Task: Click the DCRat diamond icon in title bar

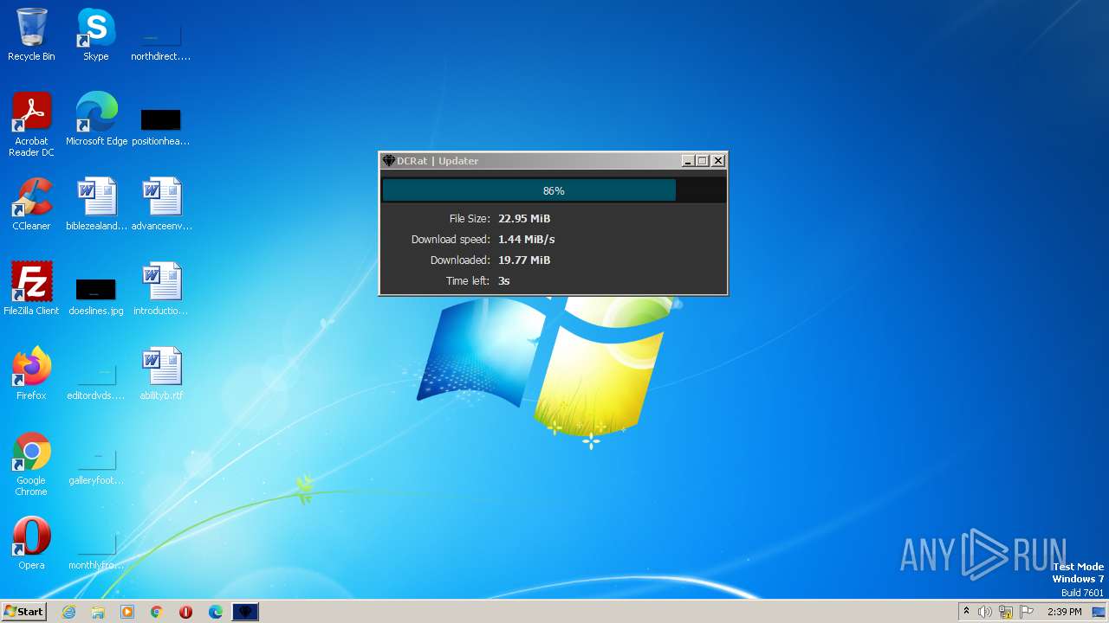Action: tap(389, 161)
